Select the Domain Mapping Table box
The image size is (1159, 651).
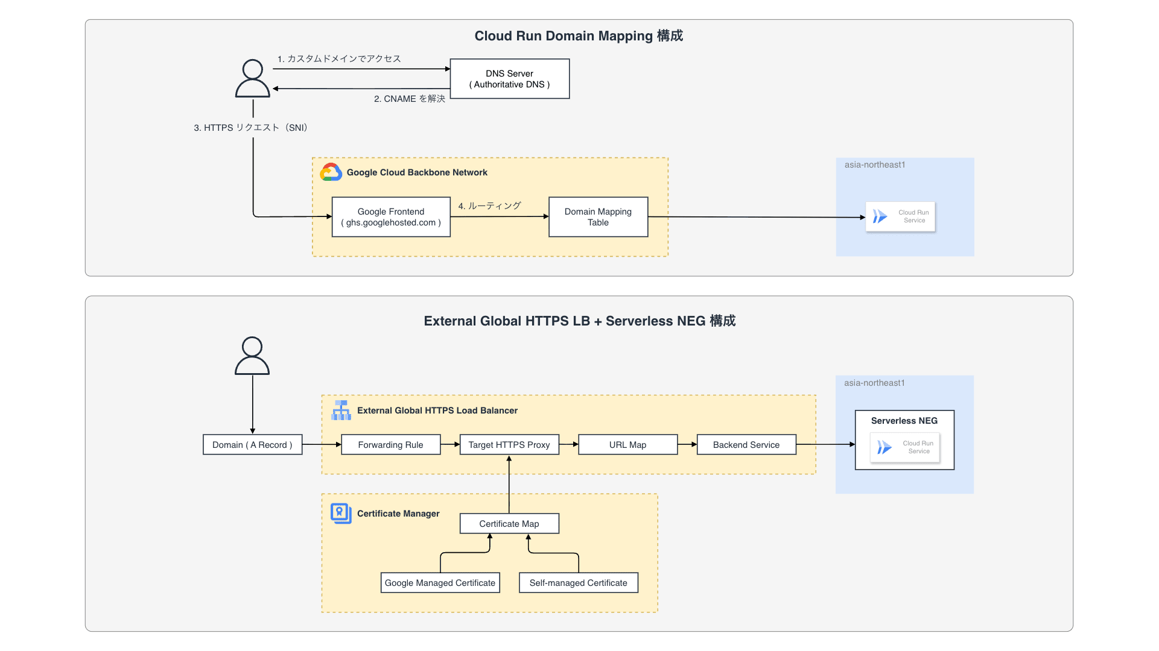click(x=598, y=217)
